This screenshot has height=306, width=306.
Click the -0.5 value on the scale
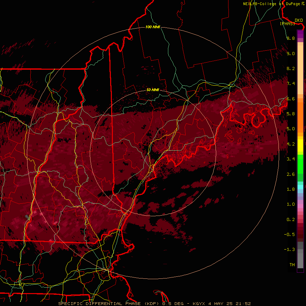tap(289, 235)
